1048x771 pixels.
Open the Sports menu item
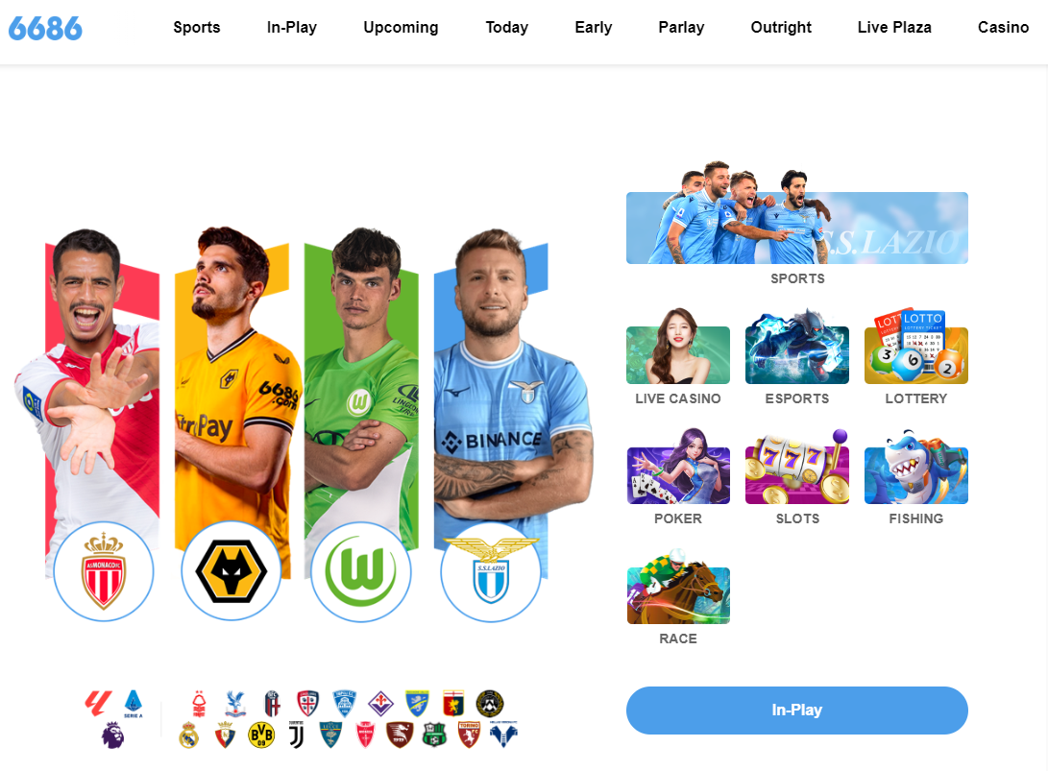(x=197, y=28)
